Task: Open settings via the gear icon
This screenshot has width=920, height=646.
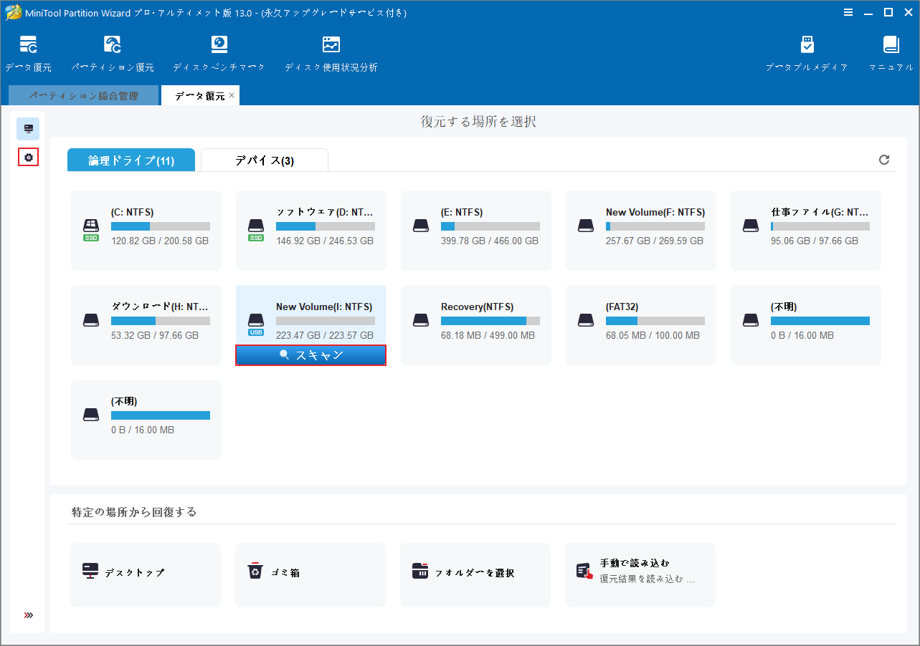Action: tap(28, 157)
